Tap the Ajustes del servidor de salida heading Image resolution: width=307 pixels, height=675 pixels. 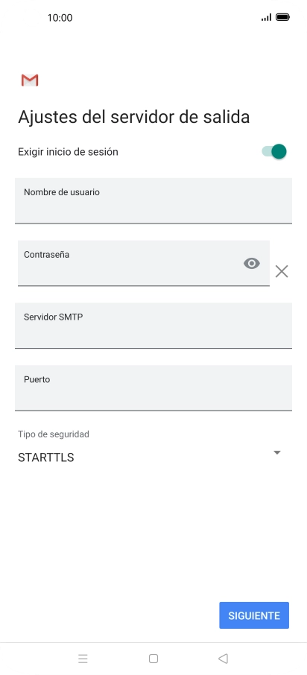[x=134, y=117]
